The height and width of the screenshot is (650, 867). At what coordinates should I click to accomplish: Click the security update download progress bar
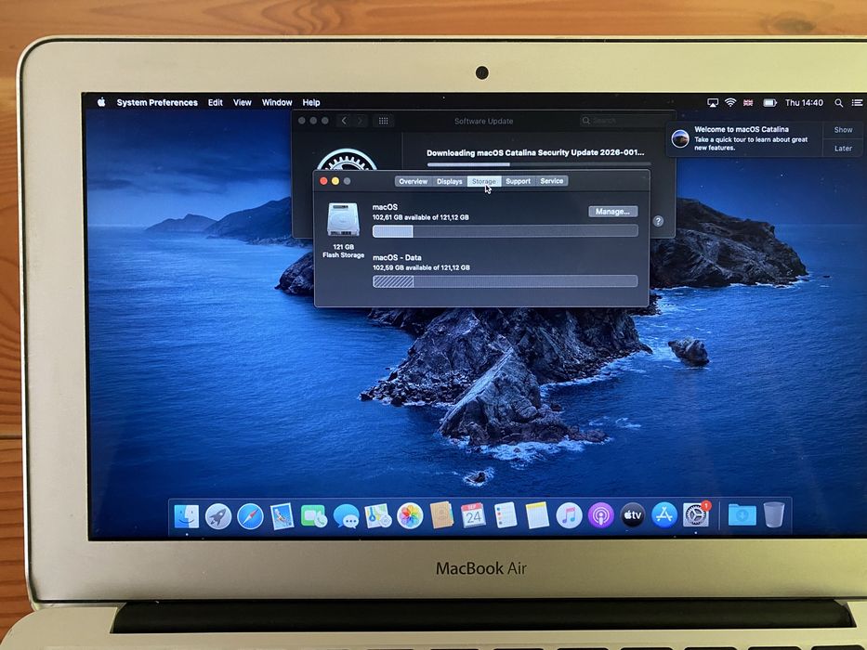pyautogui.click(x=539, y=164)
